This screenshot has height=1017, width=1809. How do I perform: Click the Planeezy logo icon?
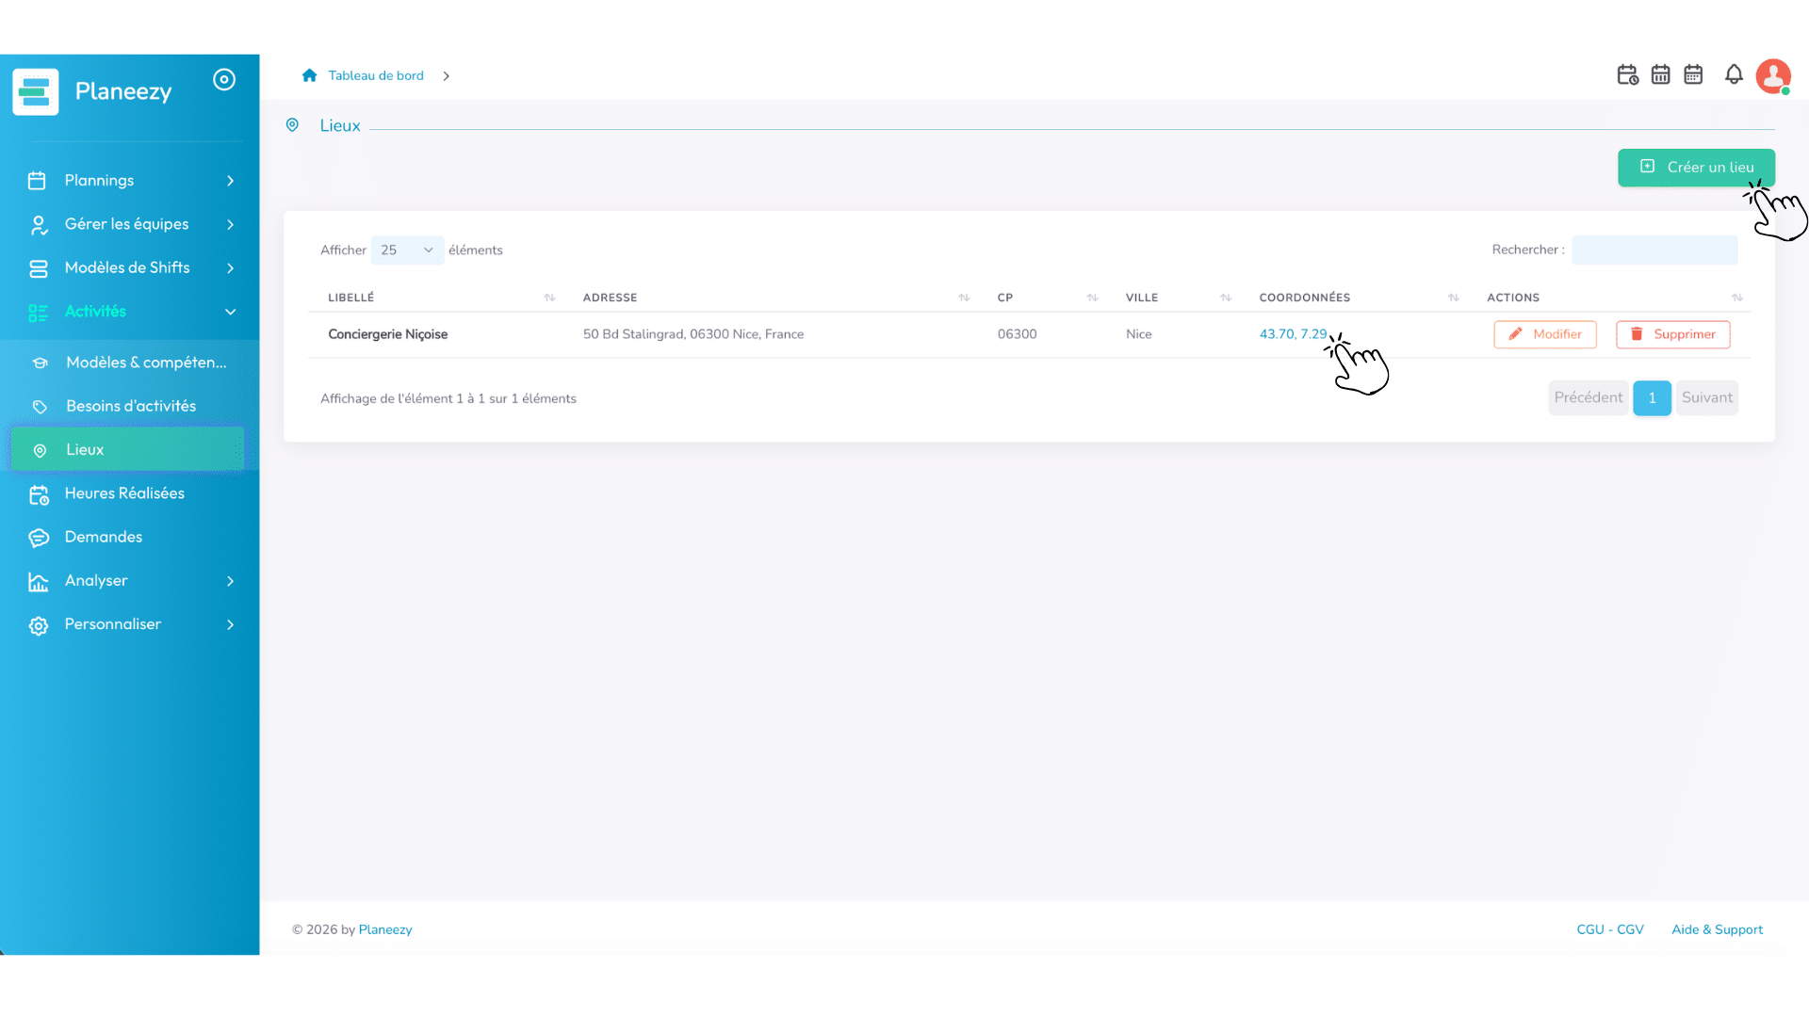36,91
